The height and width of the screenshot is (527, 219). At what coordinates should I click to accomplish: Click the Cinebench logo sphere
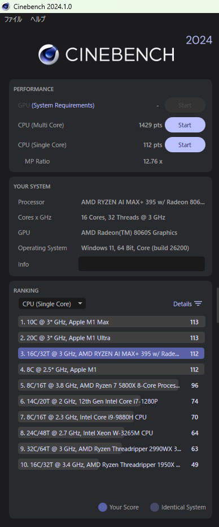click(49, 54)
